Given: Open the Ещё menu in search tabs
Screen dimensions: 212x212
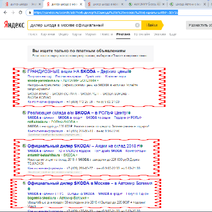Looking at the screenshot, I should (x=173, y=34).
